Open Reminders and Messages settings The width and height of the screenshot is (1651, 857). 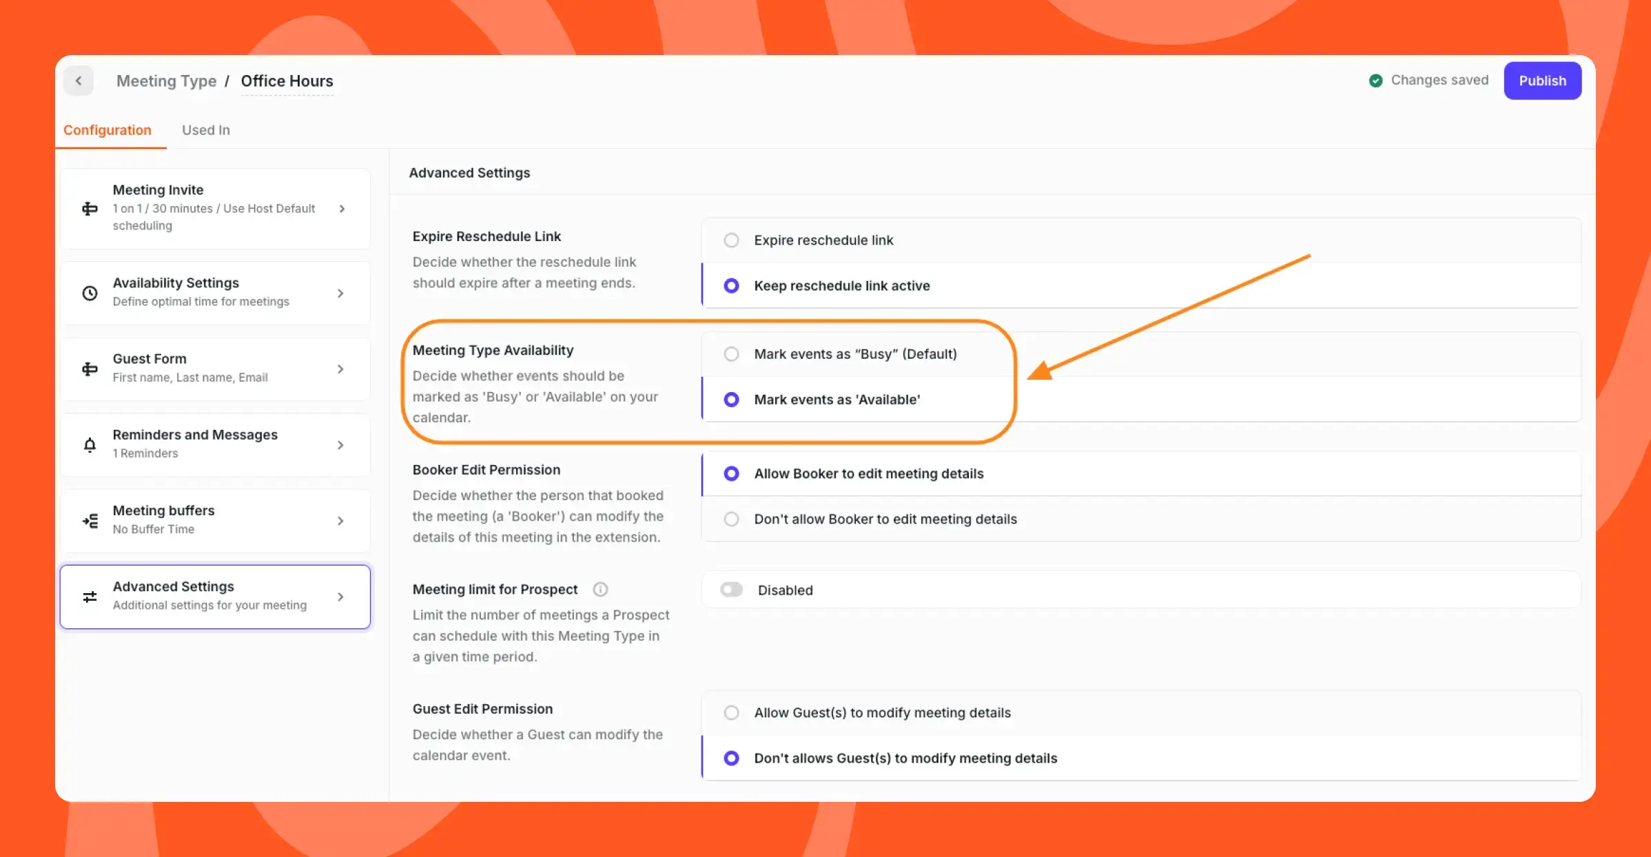click(x=215, y=445)
